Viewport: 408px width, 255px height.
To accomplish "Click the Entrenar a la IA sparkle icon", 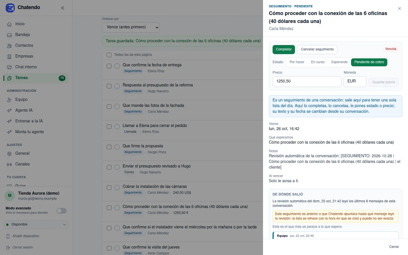I will coord(9,121).
